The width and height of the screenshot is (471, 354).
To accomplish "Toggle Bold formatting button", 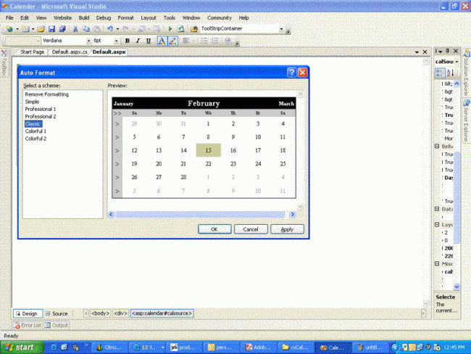I will [128, 41].
